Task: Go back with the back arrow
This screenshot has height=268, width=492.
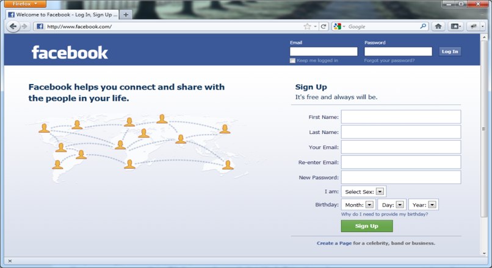Action: point(13,26)
